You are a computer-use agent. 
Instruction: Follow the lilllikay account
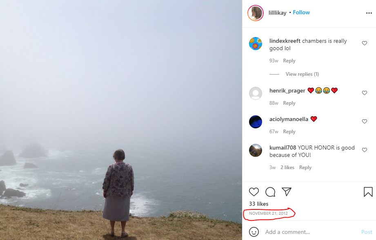[x=301, y=13]
